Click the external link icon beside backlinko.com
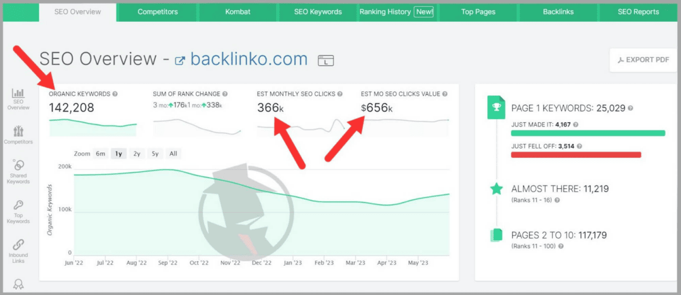The height and width of the screenshot is (295, 681). point(180,61)
